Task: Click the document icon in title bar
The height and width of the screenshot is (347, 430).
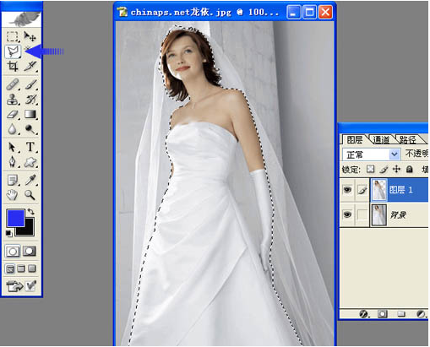Action: pos(122,12)
